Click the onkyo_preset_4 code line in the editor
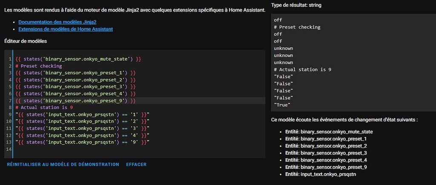 pyautogui.click(x=75, y=93)
